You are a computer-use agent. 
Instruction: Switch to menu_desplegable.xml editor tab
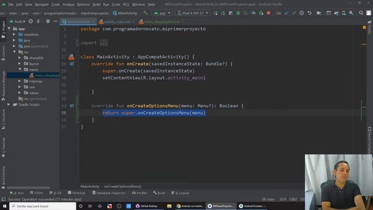coord(162,22)
